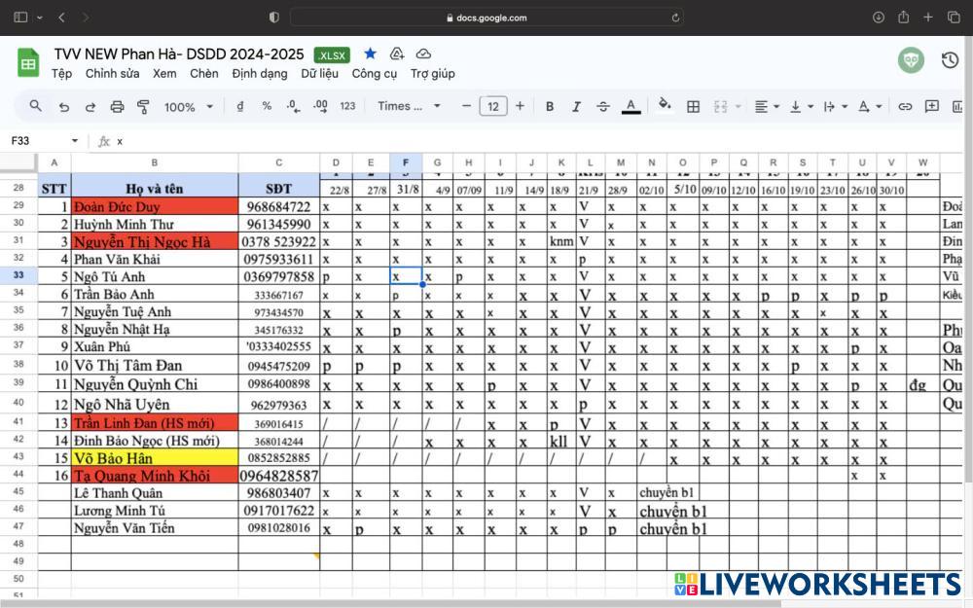Open the Chèn menu
Viewport: 973px width, 608px height.
click(204, 73)
